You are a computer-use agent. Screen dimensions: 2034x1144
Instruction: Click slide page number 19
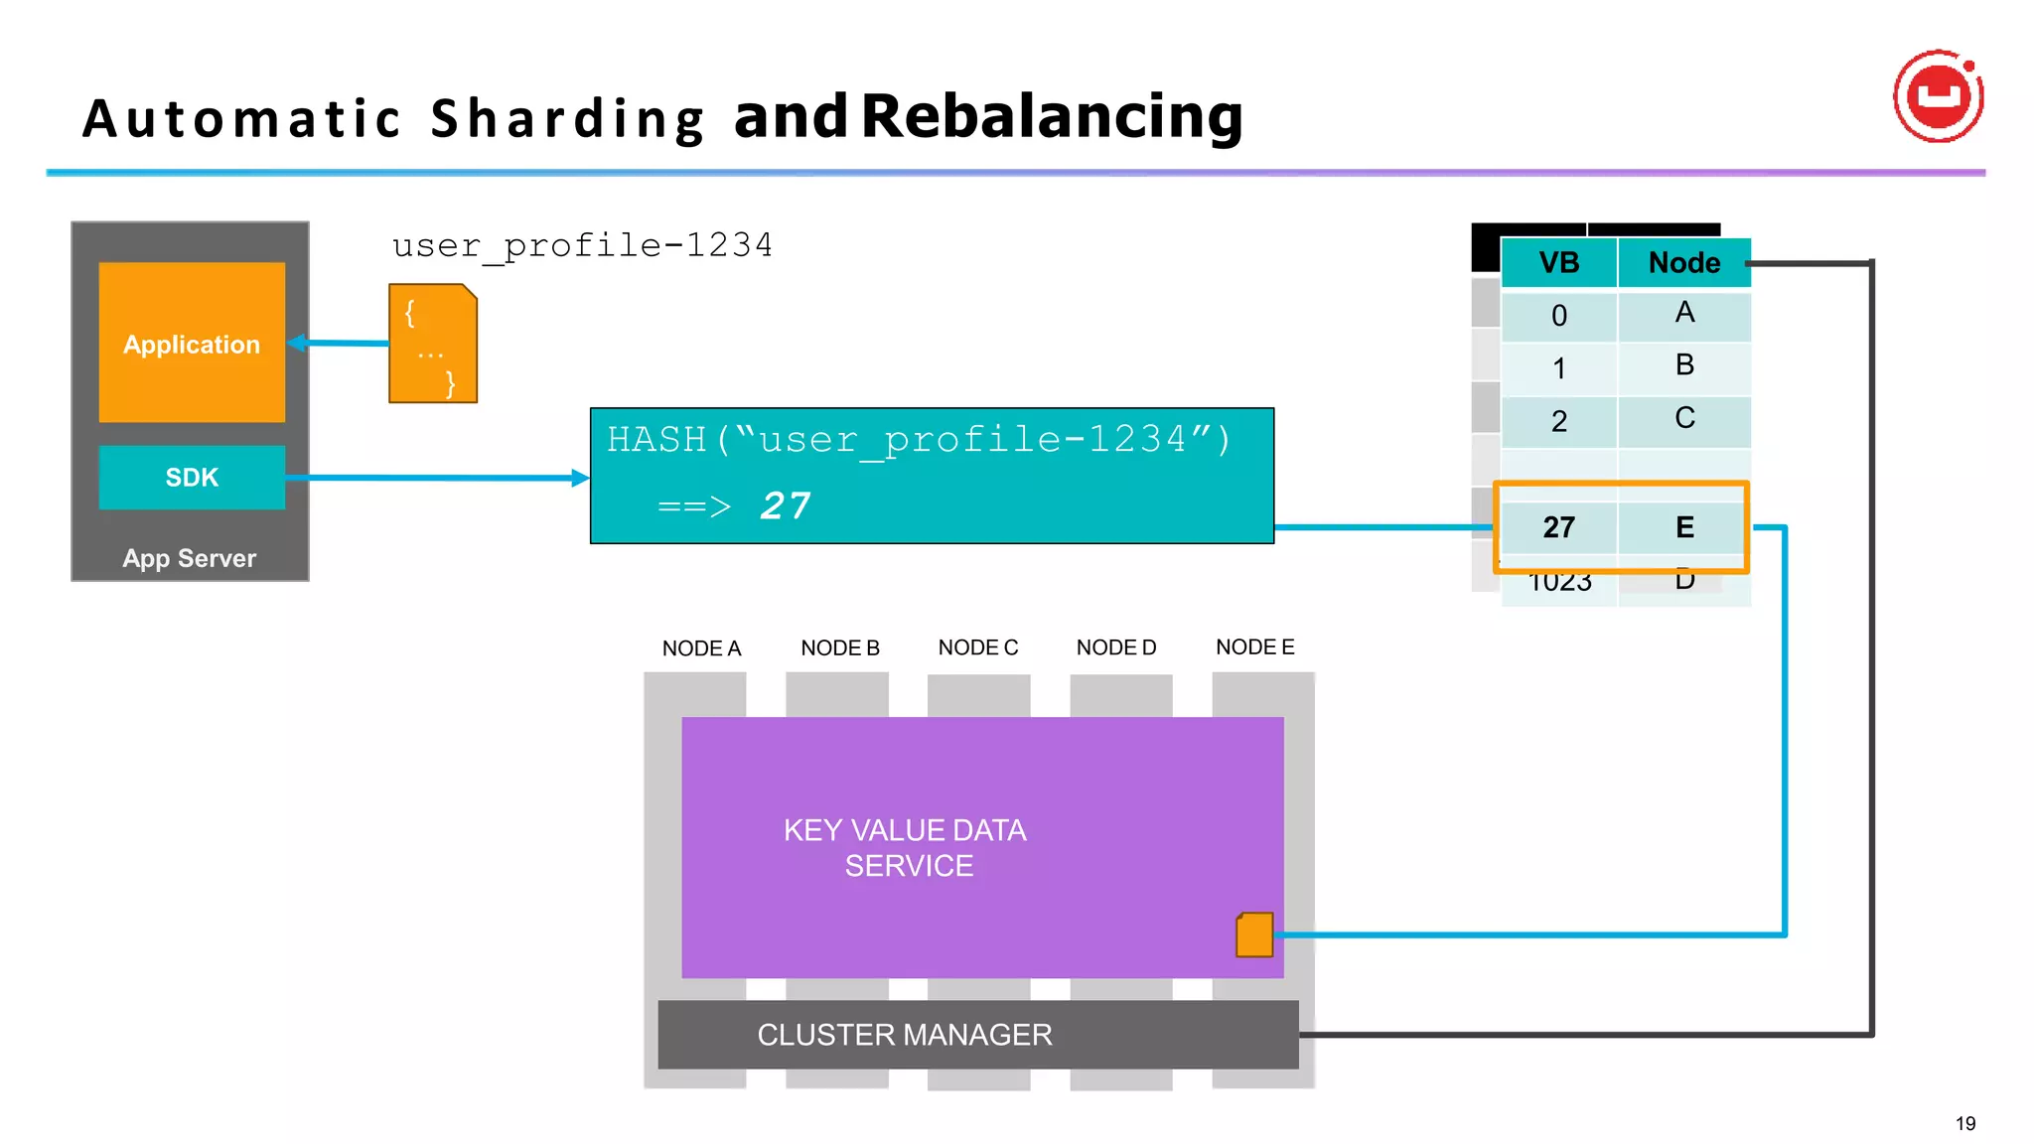coord(1965,1123)
